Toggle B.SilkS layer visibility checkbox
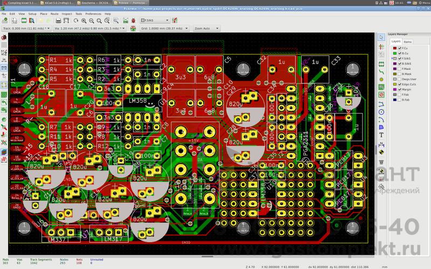 pos(400,63)
